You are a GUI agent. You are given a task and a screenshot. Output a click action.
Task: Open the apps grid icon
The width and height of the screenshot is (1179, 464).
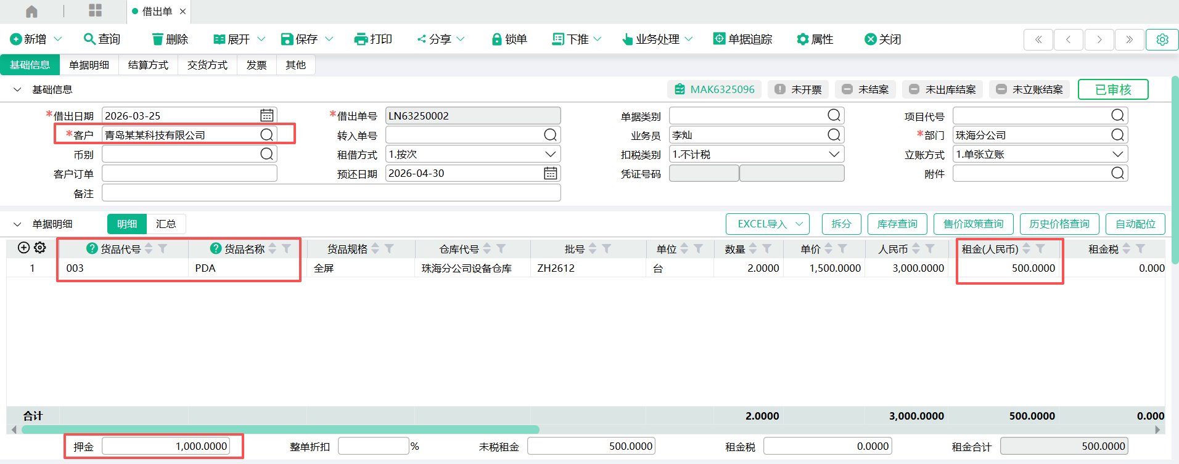click(x=95, y=10)
